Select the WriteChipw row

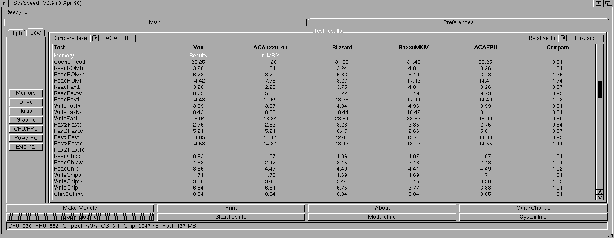click(324, 181)
